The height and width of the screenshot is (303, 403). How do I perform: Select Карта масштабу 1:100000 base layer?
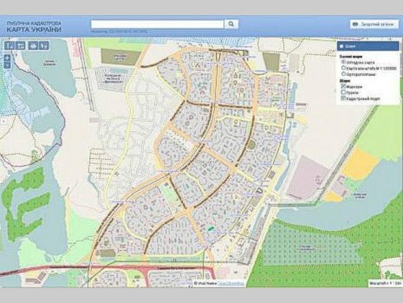click(344, 68)
